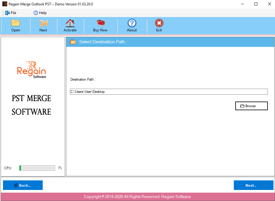275x201 pixels.
Task: Proceed using the bottom Next button
Action: tap(254, 185)
